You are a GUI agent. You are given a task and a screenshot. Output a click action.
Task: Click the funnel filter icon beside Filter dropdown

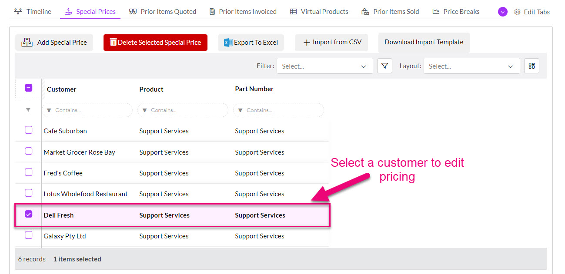click(384, 66)
